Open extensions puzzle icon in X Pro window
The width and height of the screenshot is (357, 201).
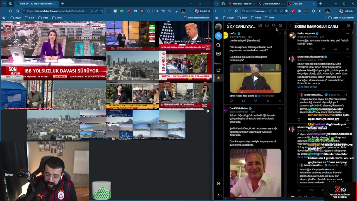[x=313, y=11]
